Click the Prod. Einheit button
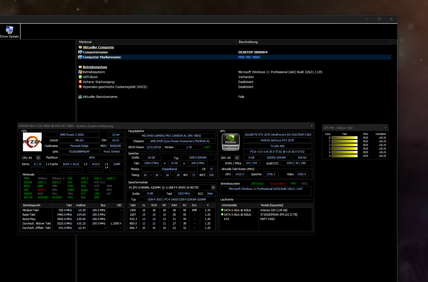The width and height of the screenshot is (428, 282). tap(112, 152)
